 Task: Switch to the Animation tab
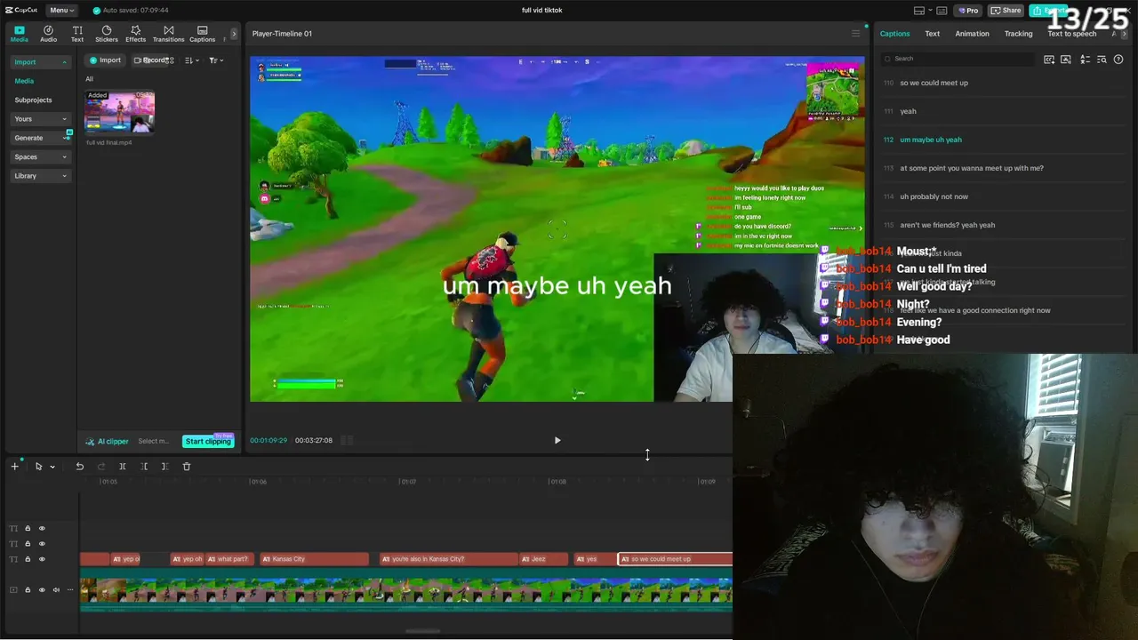coord(972,34)
